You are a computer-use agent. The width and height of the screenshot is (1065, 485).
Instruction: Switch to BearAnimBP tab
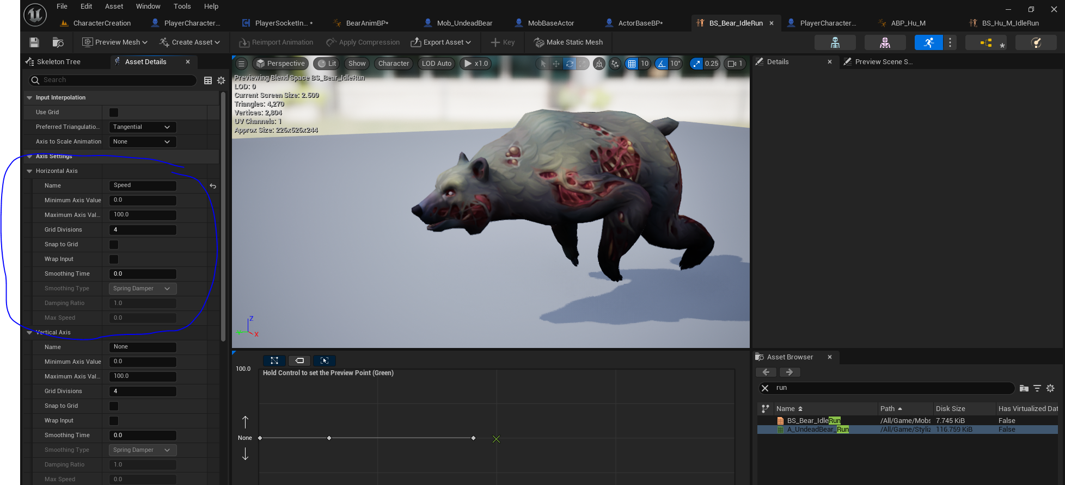tap(367, 23)
